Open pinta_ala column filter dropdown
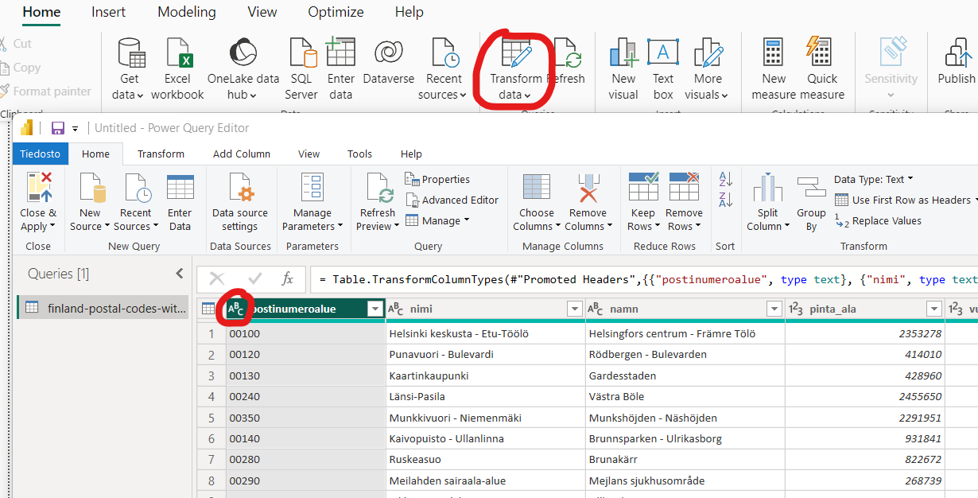Screen dimensions: 978x498 pyautogui.click(x=934, y=309)
